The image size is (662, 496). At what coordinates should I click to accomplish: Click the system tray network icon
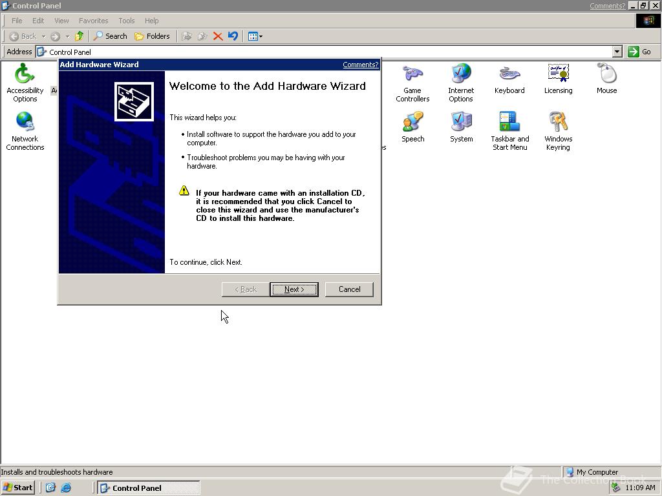coord(616,488)
